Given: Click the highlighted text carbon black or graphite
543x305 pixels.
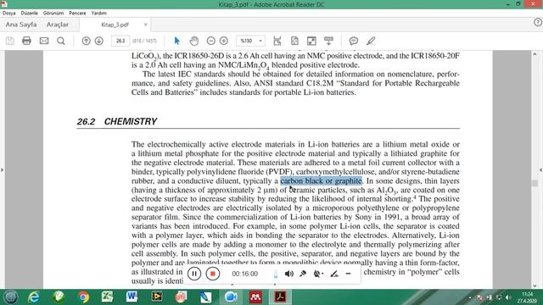Looking at the screenshot, I should [x=321, y=180].
